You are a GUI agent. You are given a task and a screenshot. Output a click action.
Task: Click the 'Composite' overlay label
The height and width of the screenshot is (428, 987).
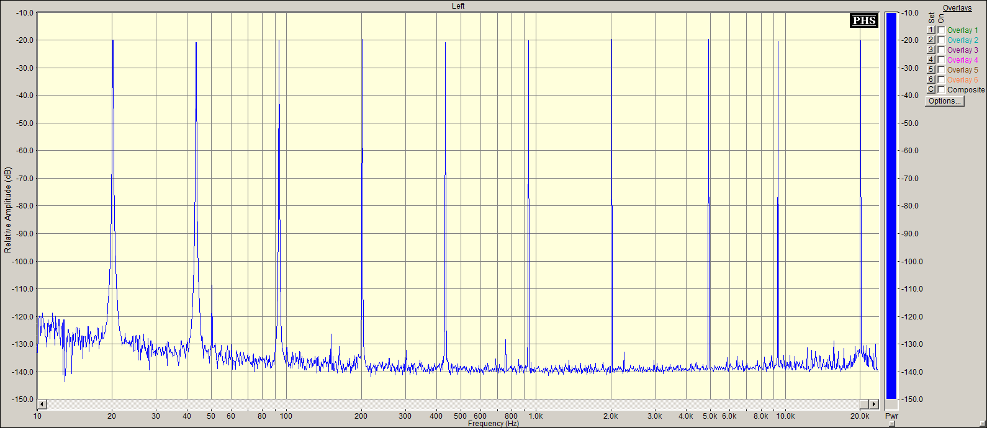click(966, 90)
